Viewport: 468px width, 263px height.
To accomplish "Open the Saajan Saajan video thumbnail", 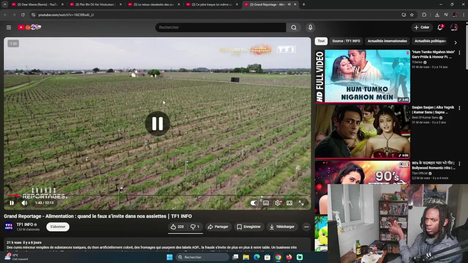I will (x=362, y=131).
